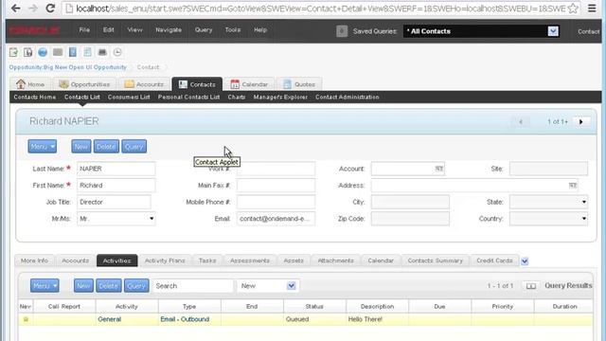Viewport: 606px width, 341px height.
Task: Switch to the Home screen tab
Action: 30,84
